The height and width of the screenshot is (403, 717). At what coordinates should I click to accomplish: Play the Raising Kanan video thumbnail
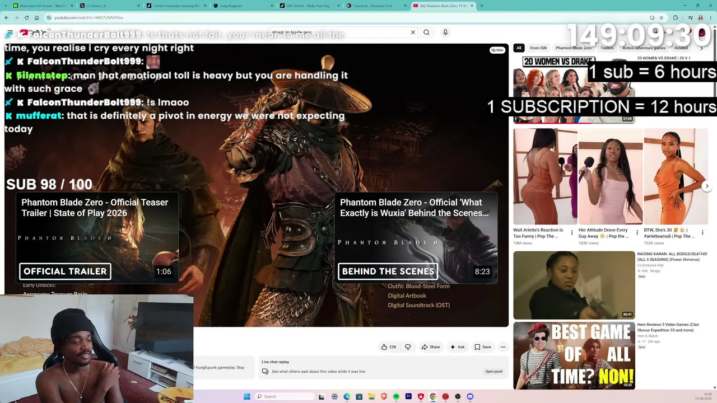pyautogui.click(x=574, y=285)
